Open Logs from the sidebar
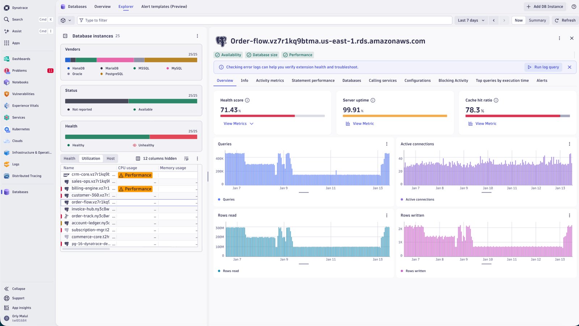This screenshot has height=326, width=579. point(16,164)
